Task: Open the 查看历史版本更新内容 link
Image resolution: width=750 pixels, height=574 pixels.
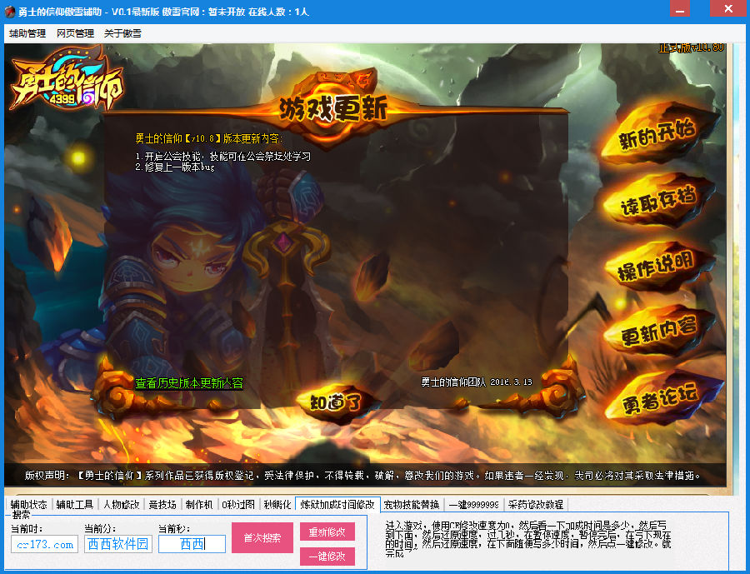Action: [x=189, y=383]
